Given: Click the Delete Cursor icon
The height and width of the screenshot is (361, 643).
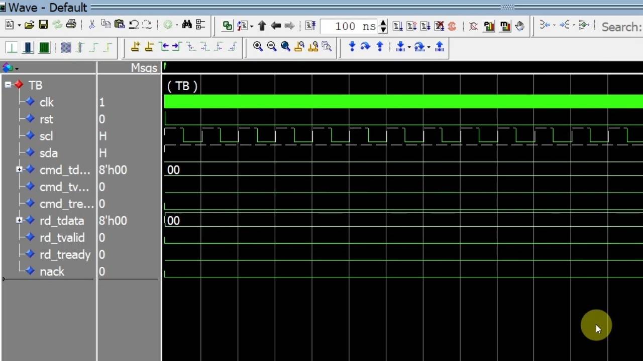Looking at the screenshot, I should [149, 47].
